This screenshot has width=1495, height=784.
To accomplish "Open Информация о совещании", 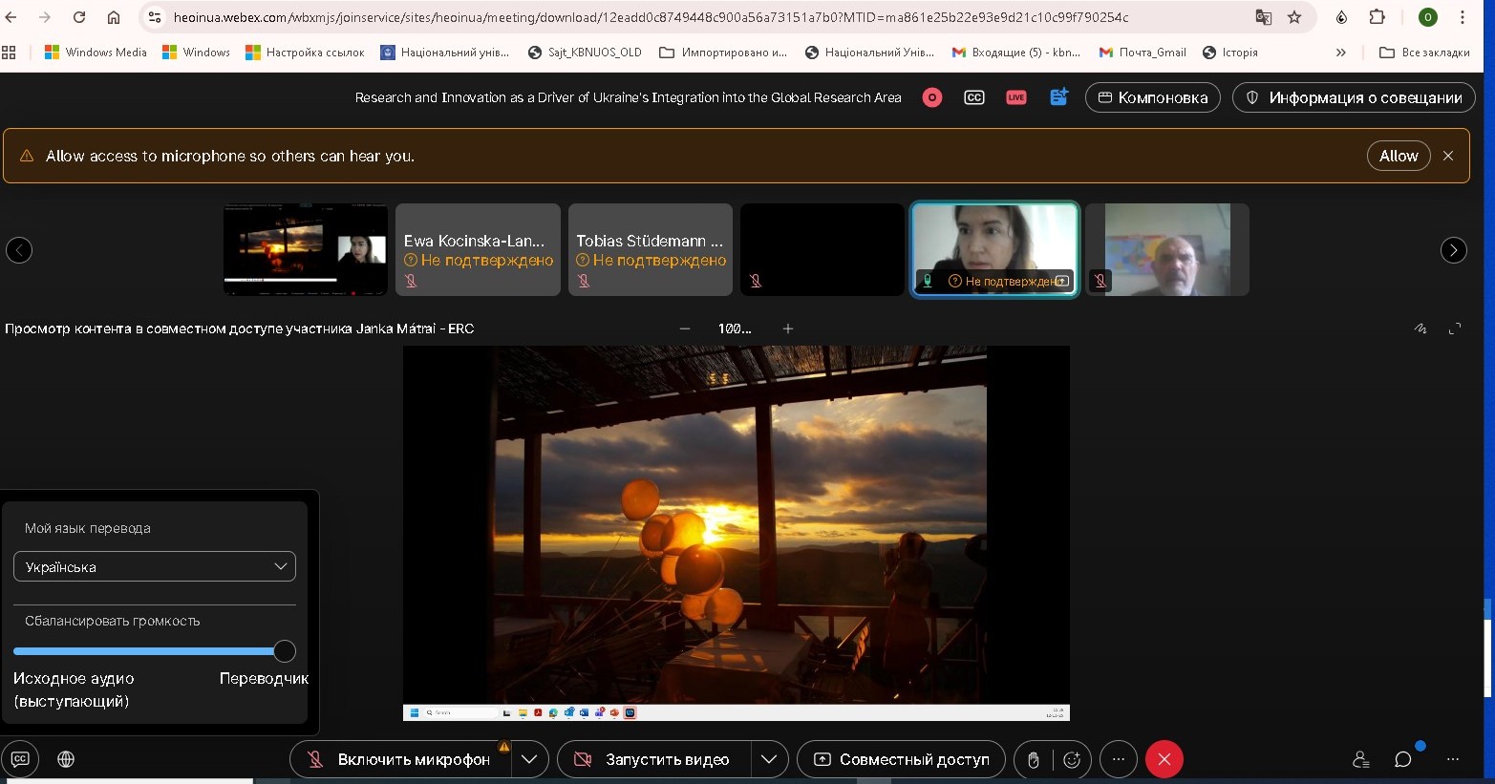I will [x=1354, y=97].
